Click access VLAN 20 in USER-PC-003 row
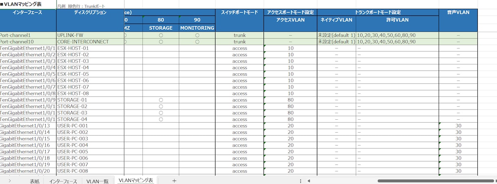Viewport: 497px width, 184px height. [290, 139]
